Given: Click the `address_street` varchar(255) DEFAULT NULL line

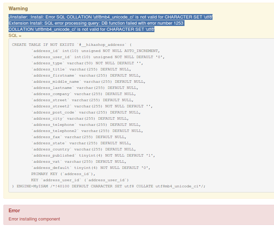Looking at the screenshot, I should pos(82,100).
